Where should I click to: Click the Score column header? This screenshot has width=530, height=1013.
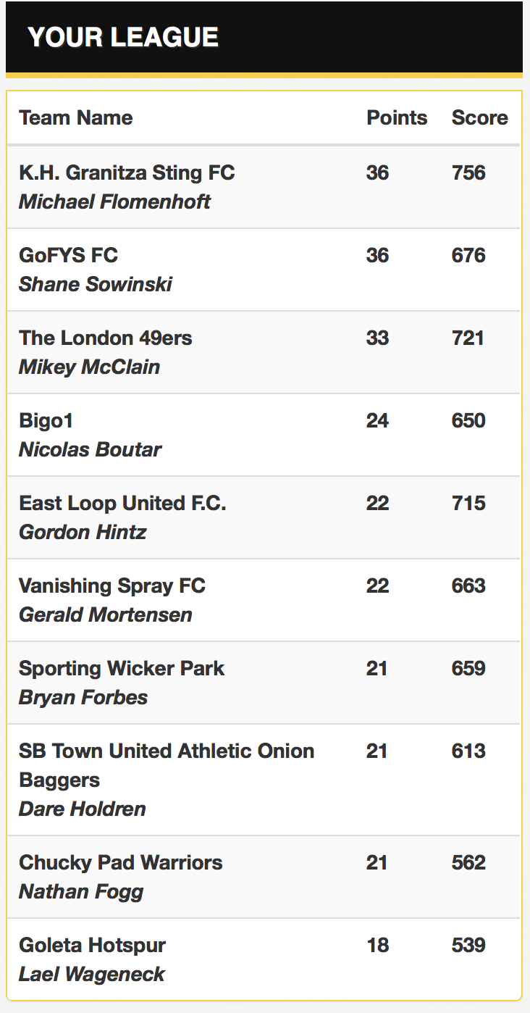tap(479, 117)
